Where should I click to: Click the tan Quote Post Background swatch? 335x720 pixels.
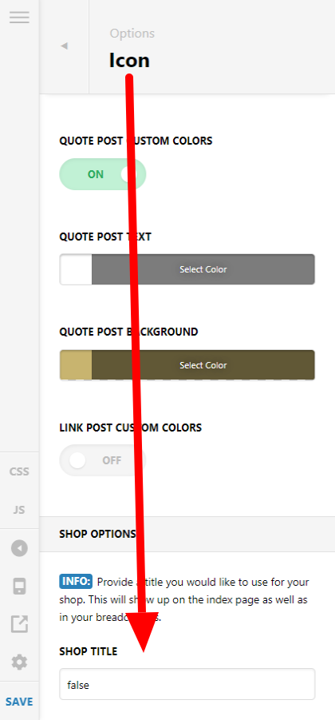click(76, 365)
